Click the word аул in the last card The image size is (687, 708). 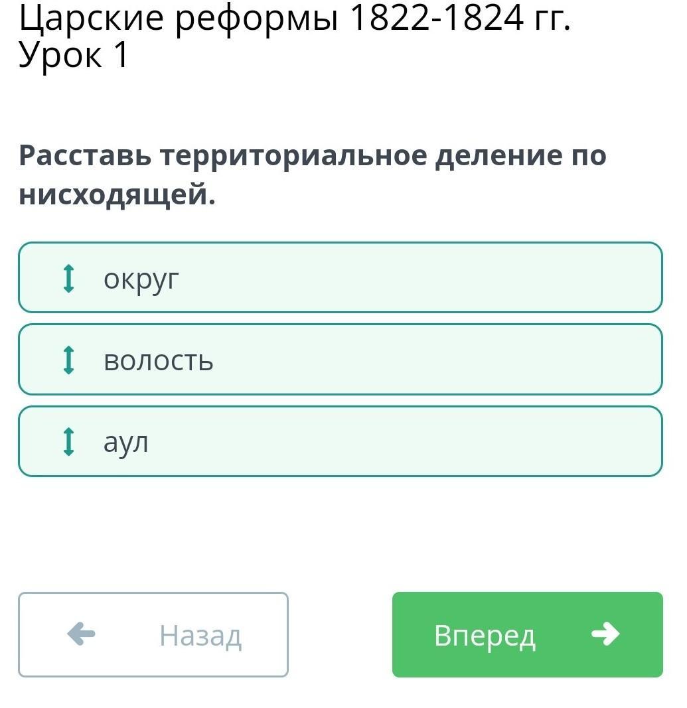(125, 443)
